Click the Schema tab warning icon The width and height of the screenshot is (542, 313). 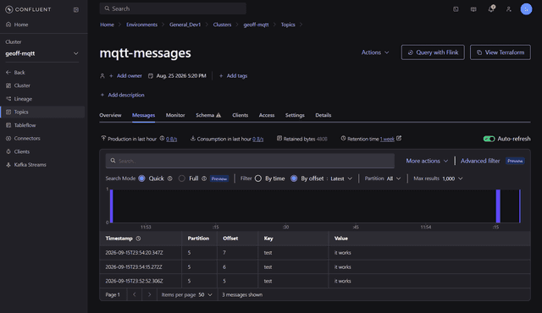pos(218,115)
